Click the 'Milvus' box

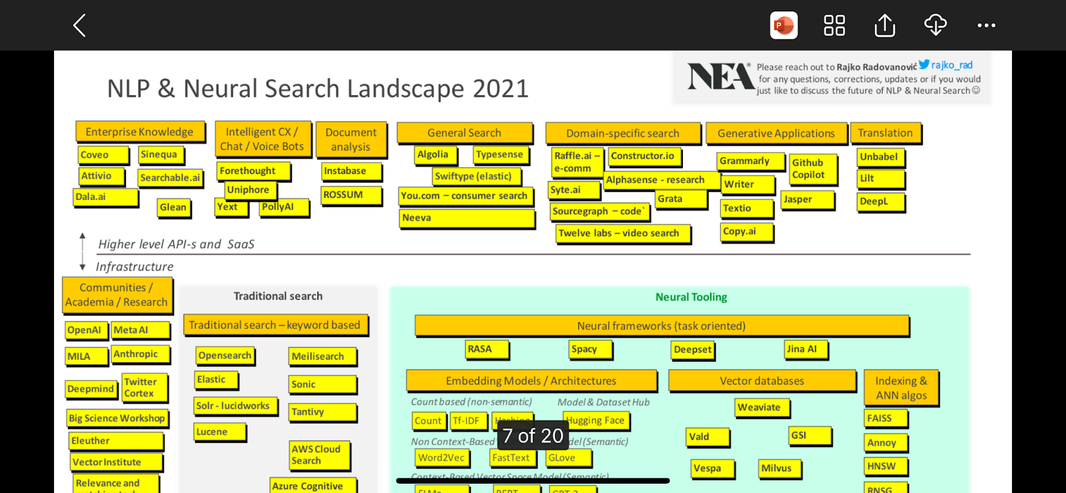pyautogui.click(x=780, y=468)
